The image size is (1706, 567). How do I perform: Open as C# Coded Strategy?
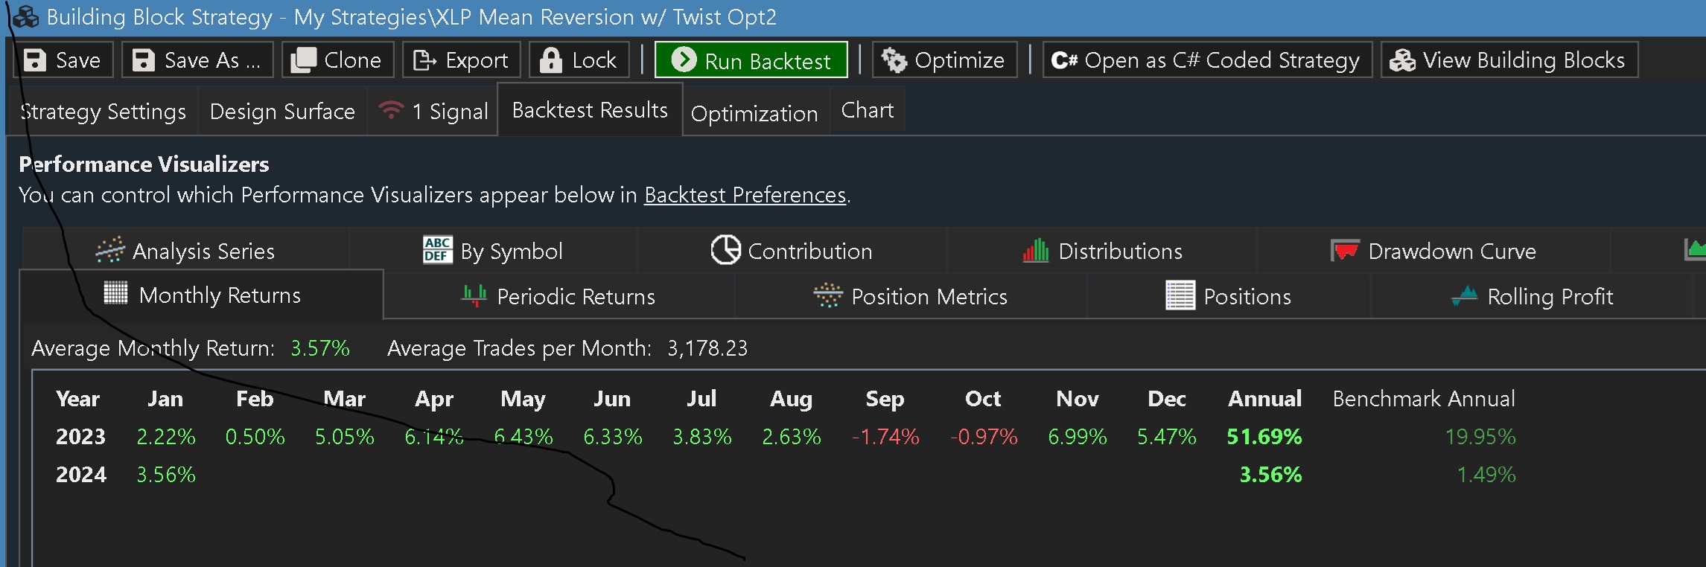[x=1206, y=60]
